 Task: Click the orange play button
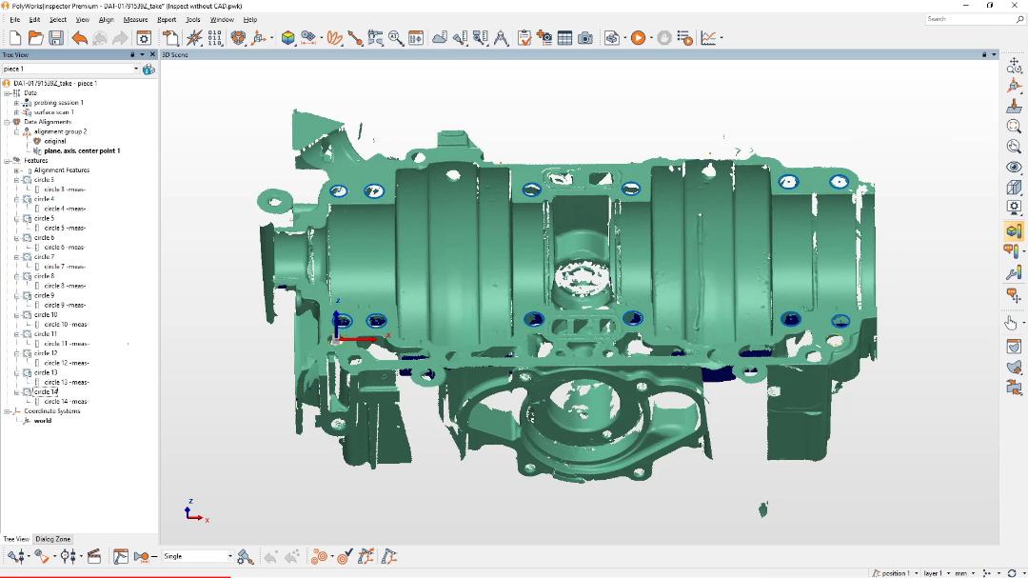point(638,38)
